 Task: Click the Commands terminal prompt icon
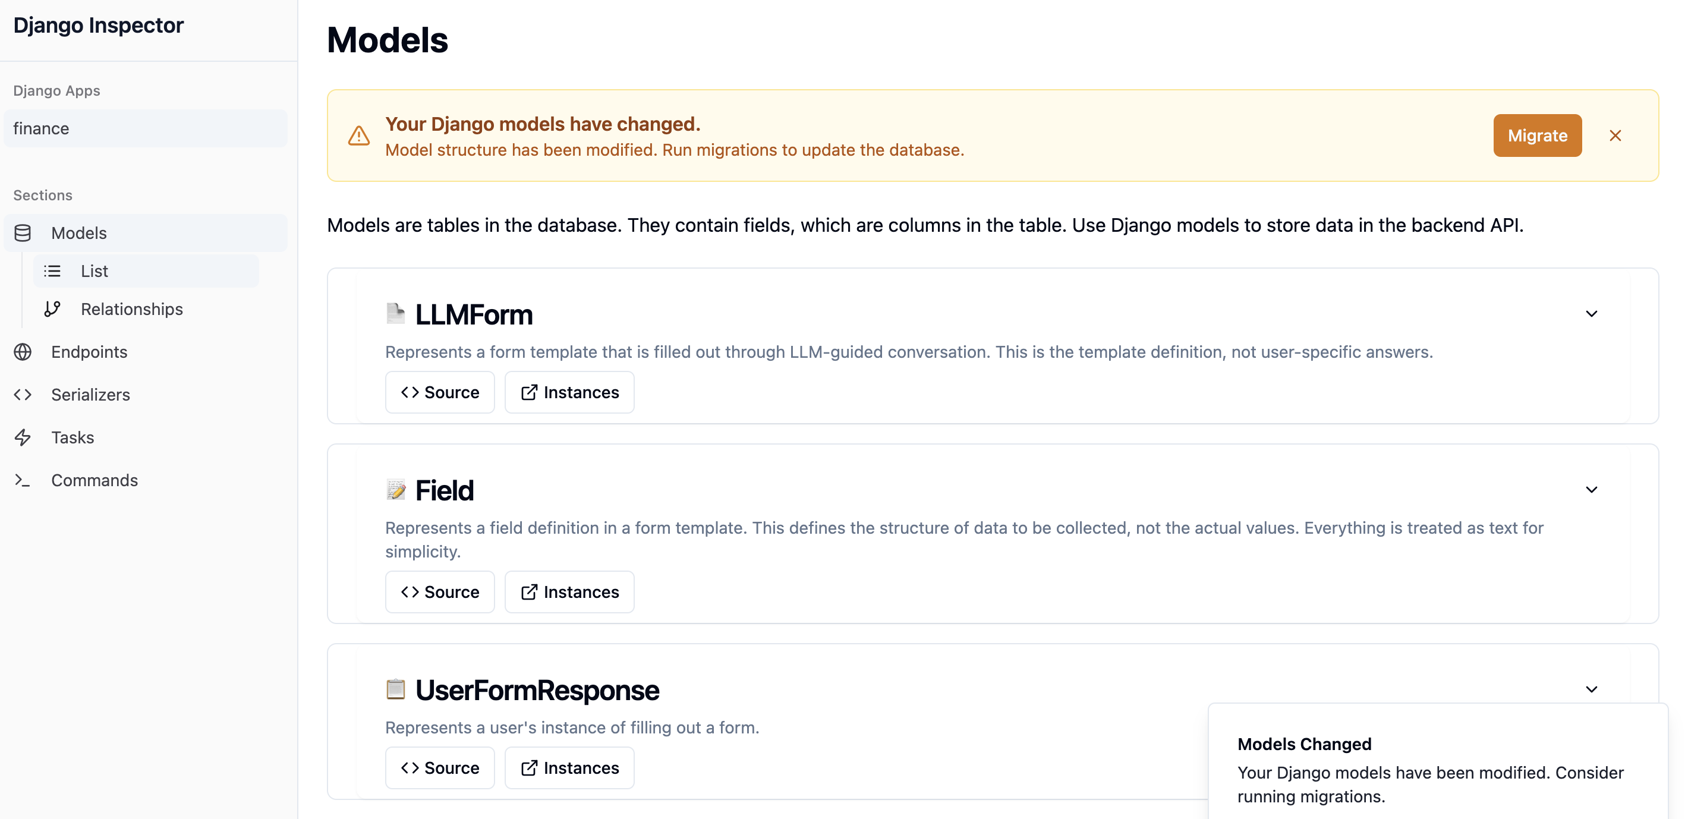pyautogui.click(x=23, y=480)
